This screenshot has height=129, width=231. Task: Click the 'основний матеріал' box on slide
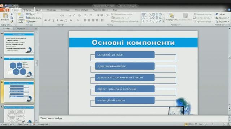pos(125,55)
